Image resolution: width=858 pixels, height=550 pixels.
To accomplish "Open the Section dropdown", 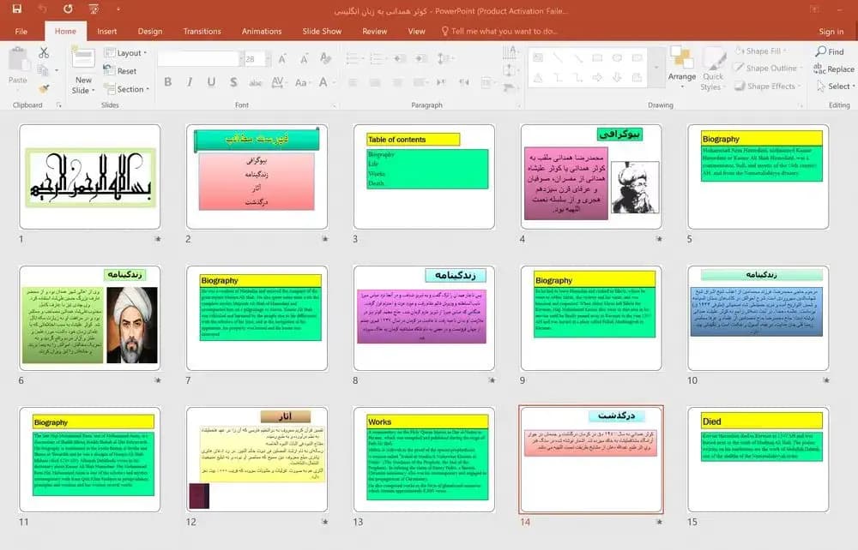I will [x=126, y=89].
